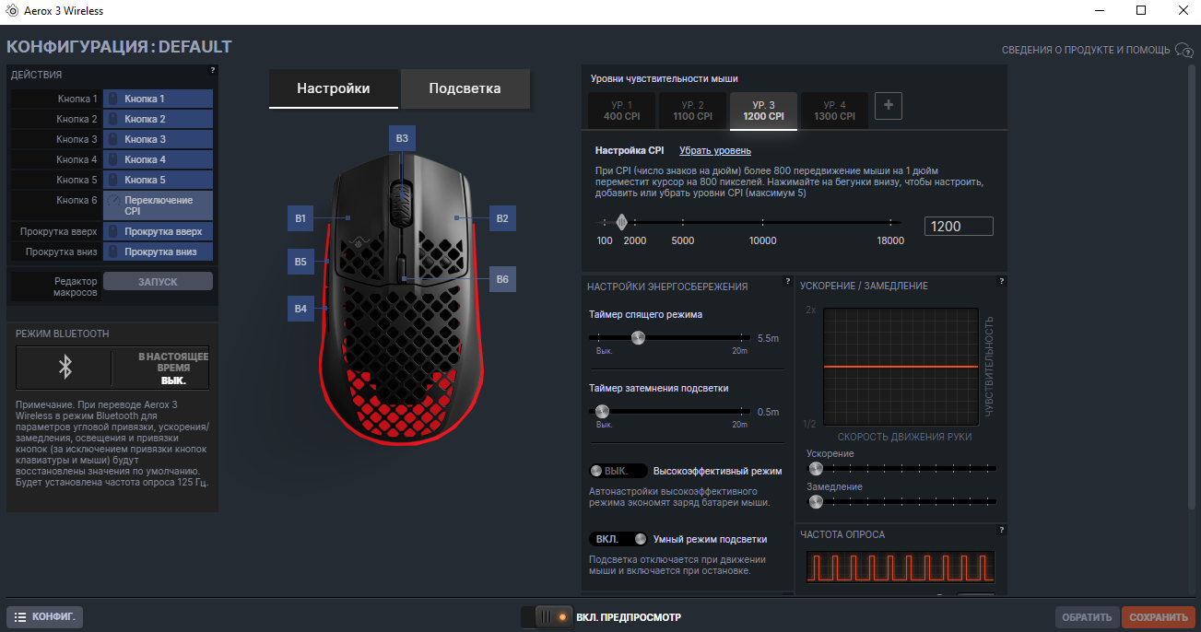Add a new CPI level with plus
This screenshot has width=1201, height=632.
(889, 106)
